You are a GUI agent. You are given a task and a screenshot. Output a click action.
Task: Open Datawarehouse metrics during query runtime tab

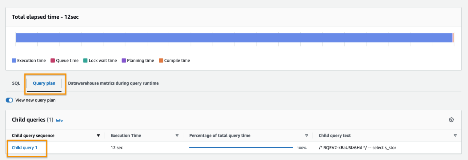tap(113, 83)
